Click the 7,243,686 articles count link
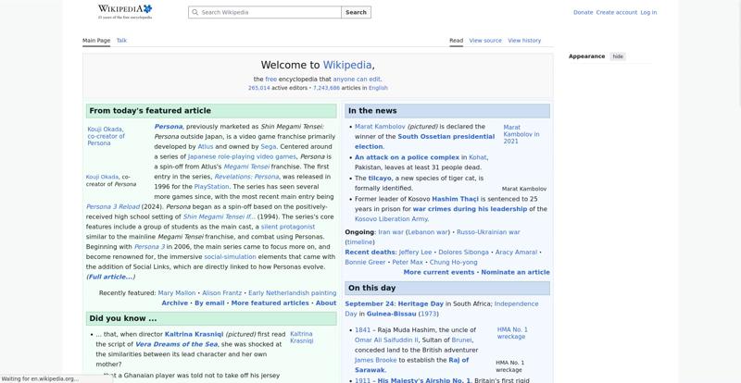The height and width of the screenshot is (383, 741). tap(326, 88)
